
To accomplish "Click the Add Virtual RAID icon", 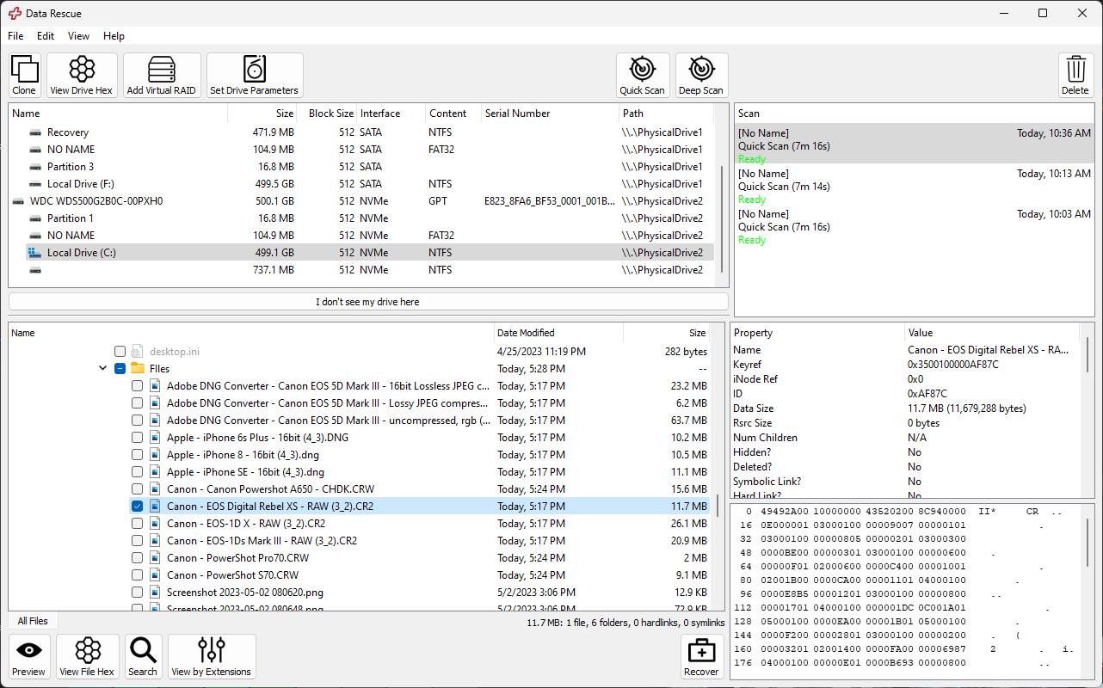I will [x=162, y=75].
